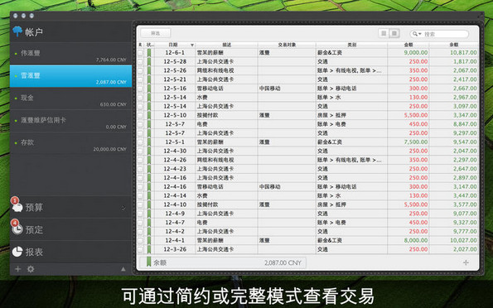This screenshot has height=308, width=493.
Task: Open the search magnifier dropdown menu
Action: 417,34
